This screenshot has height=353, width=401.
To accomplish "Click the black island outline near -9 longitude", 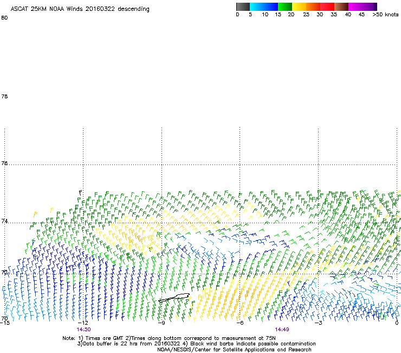I will click(x=174, y=298).
